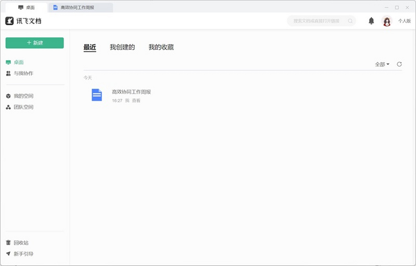Open the user avatar menu
This screenshot has height=266, width=416.
pyautogui.click(x=387, y=21)
